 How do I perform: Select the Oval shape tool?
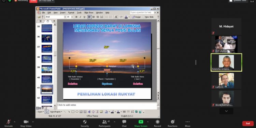[77, 112]
